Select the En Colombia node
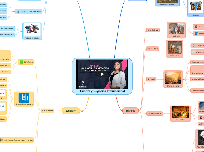The image size is (204, 152). 47,111
